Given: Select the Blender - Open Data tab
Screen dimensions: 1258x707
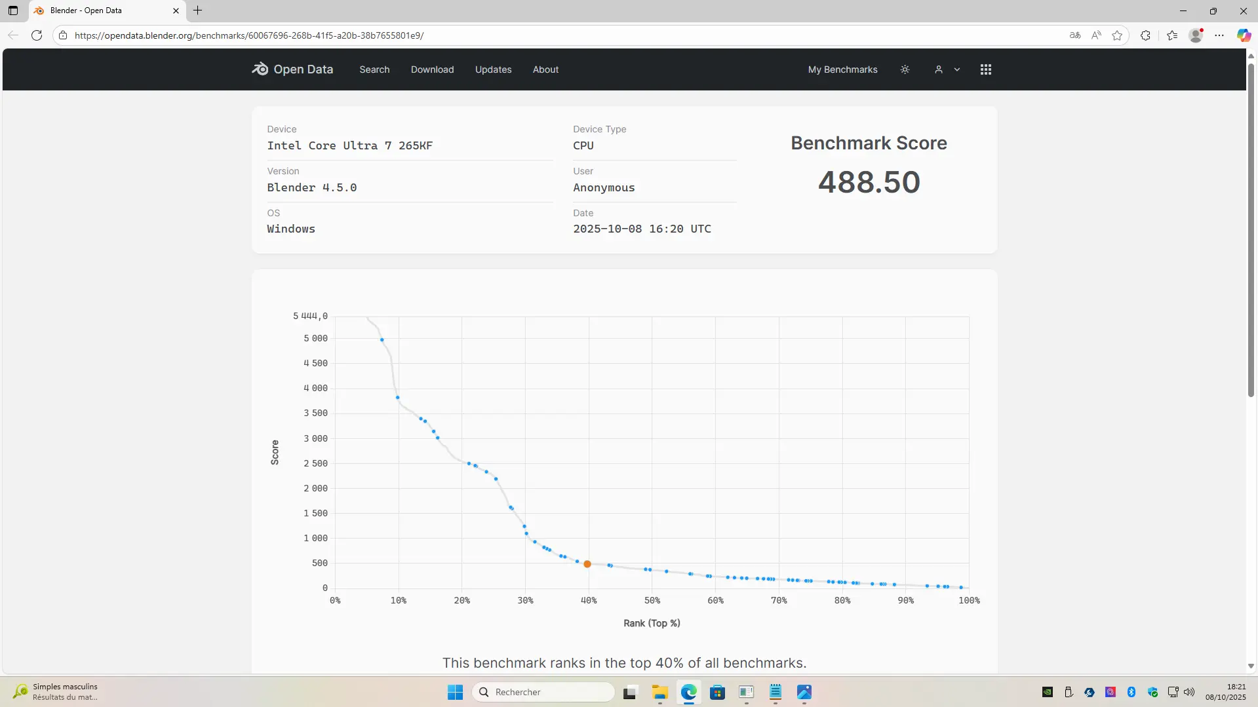Looking at the screenshot, I should [x=108, y=10].
